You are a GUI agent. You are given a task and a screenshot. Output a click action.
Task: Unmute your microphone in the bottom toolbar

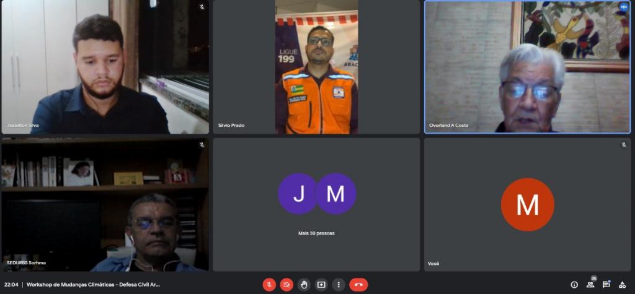click(x=269, y=285)
